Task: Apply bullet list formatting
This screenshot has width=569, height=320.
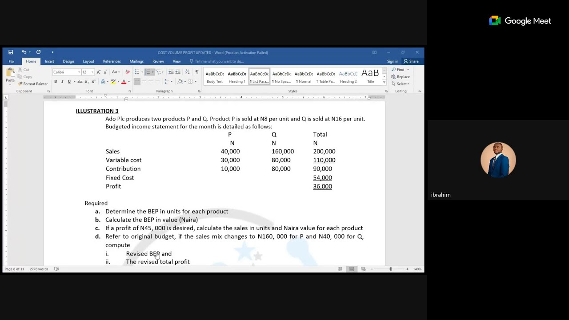Action: (137, 72)
